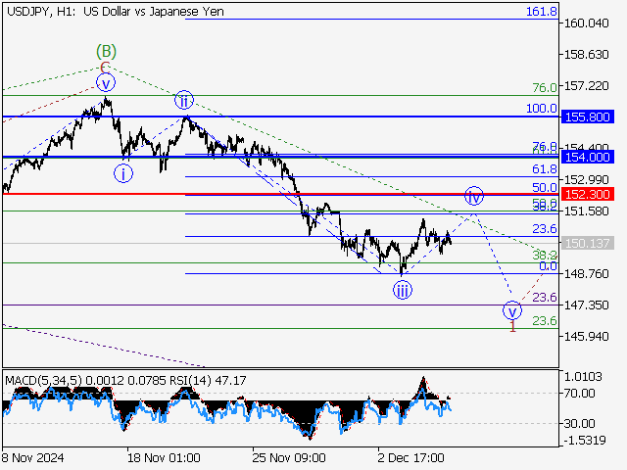Click the 154.000 blue price tag
Screen dimensions: 627x470
pyautogui.click(x=589, y=157)
